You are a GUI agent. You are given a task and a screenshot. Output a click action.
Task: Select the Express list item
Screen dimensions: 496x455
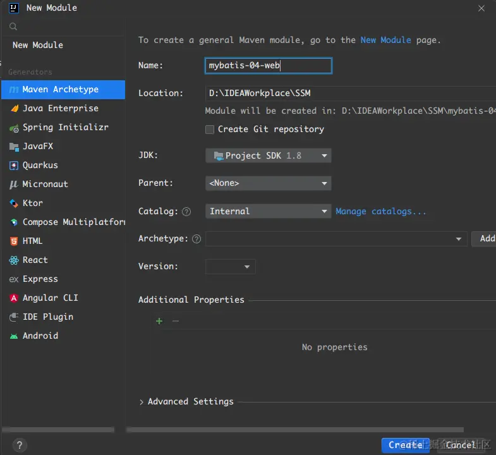coord(63,279)
